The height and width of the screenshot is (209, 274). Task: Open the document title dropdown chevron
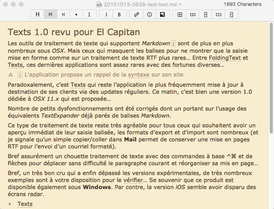(x=180, y=4)
